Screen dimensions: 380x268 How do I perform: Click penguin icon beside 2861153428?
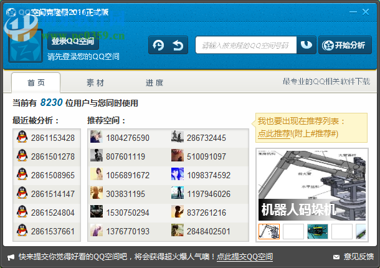click(22, 136)
